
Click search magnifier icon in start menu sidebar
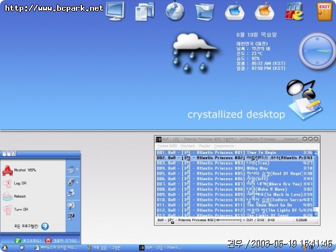(71, 206)
